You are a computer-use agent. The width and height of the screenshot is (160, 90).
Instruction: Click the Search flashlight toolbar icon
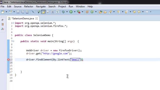110,12
